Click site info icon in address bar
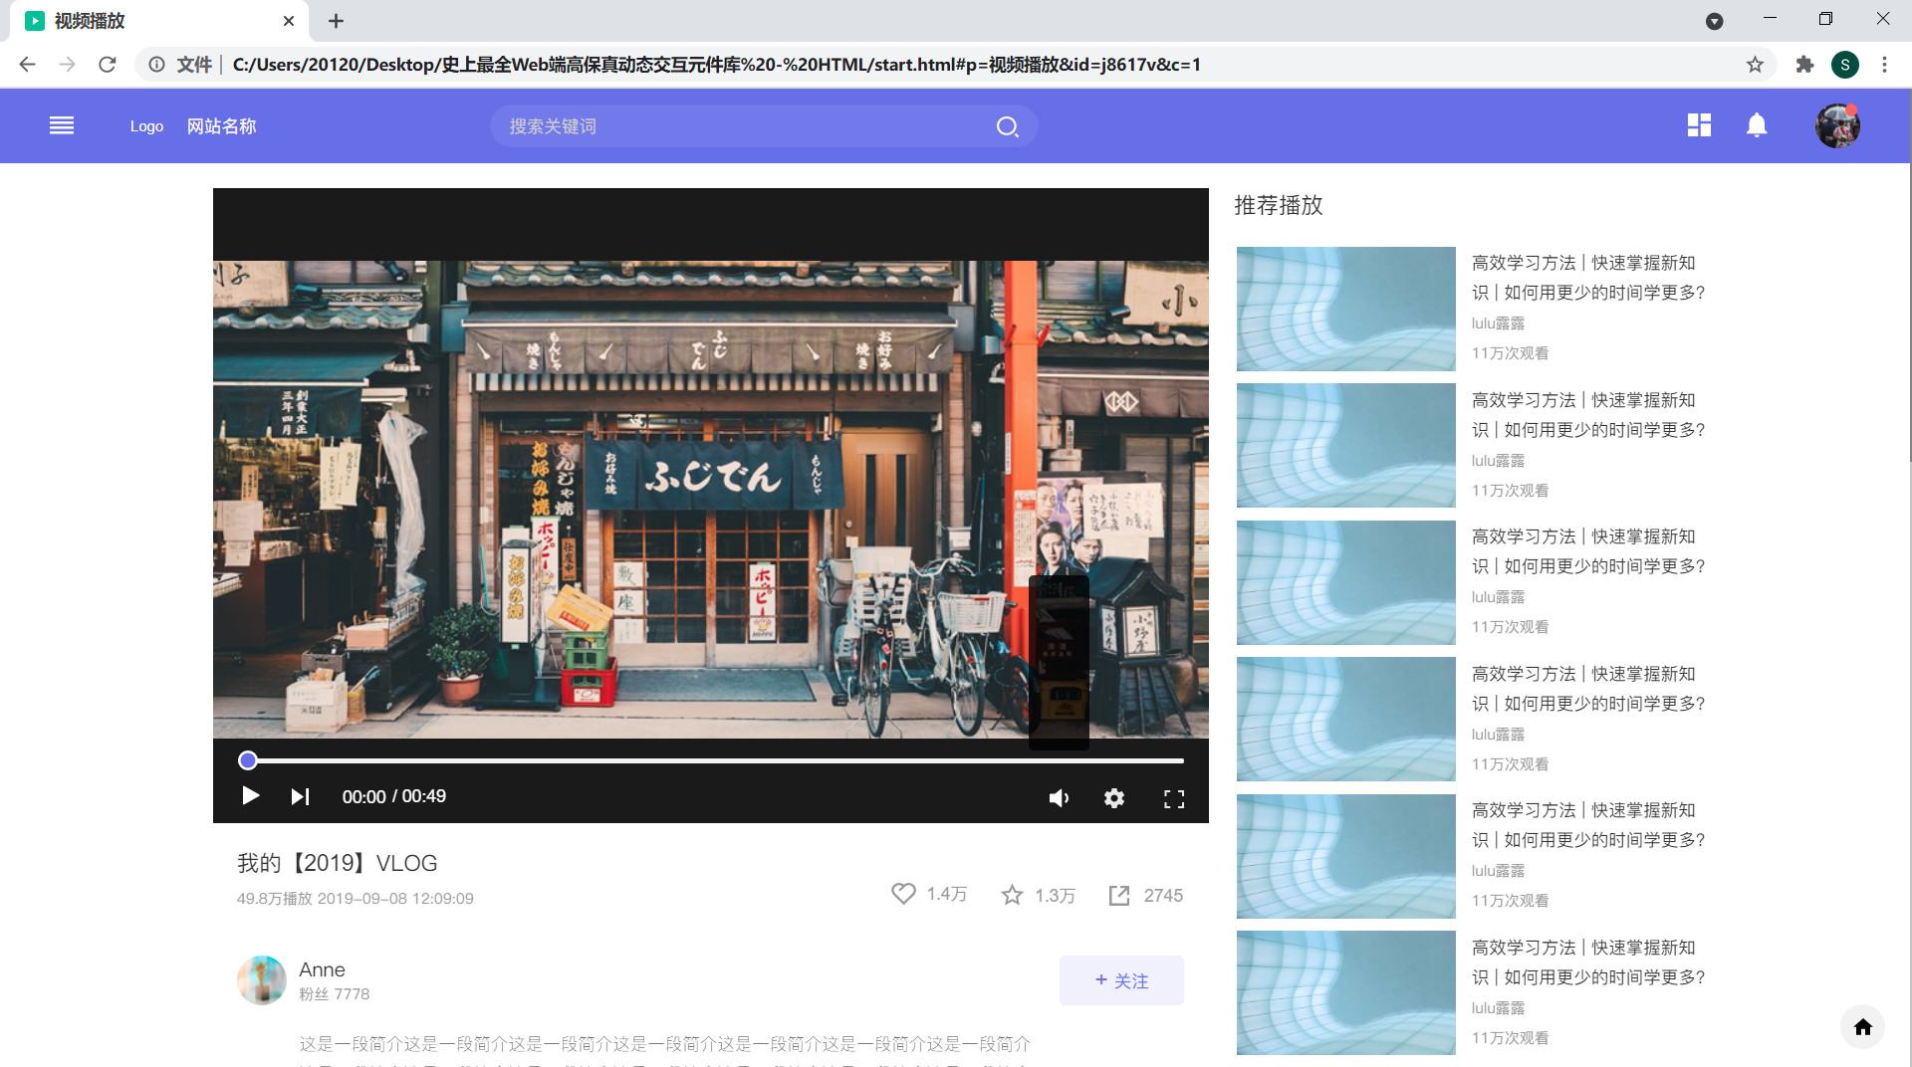The image size is (1912, 1067). [156, 65]
